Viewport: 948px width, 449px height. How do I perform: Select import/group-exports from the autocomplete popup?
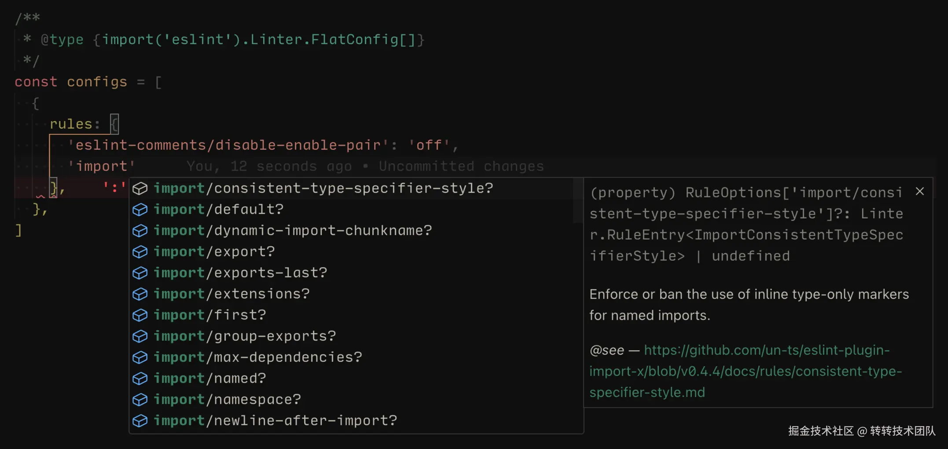[244, 336]
